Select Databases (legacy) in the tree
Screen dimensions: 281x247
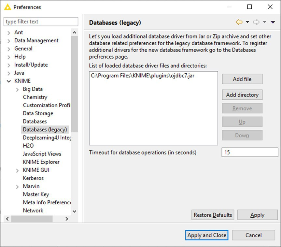click(45, 129)
